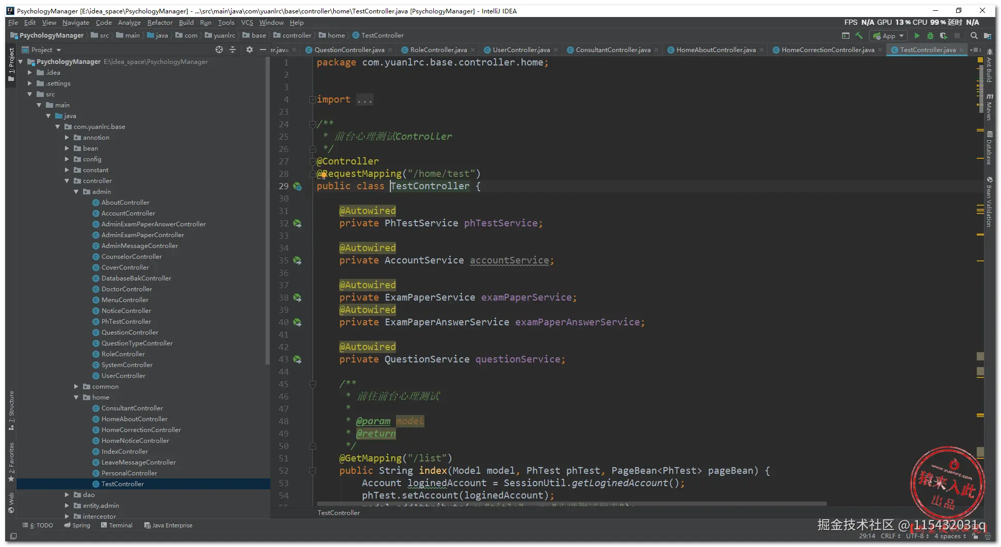Viewport: 1001px width, 547px height.
Task: Open Project panel gear settings
Action: (250, 49)
